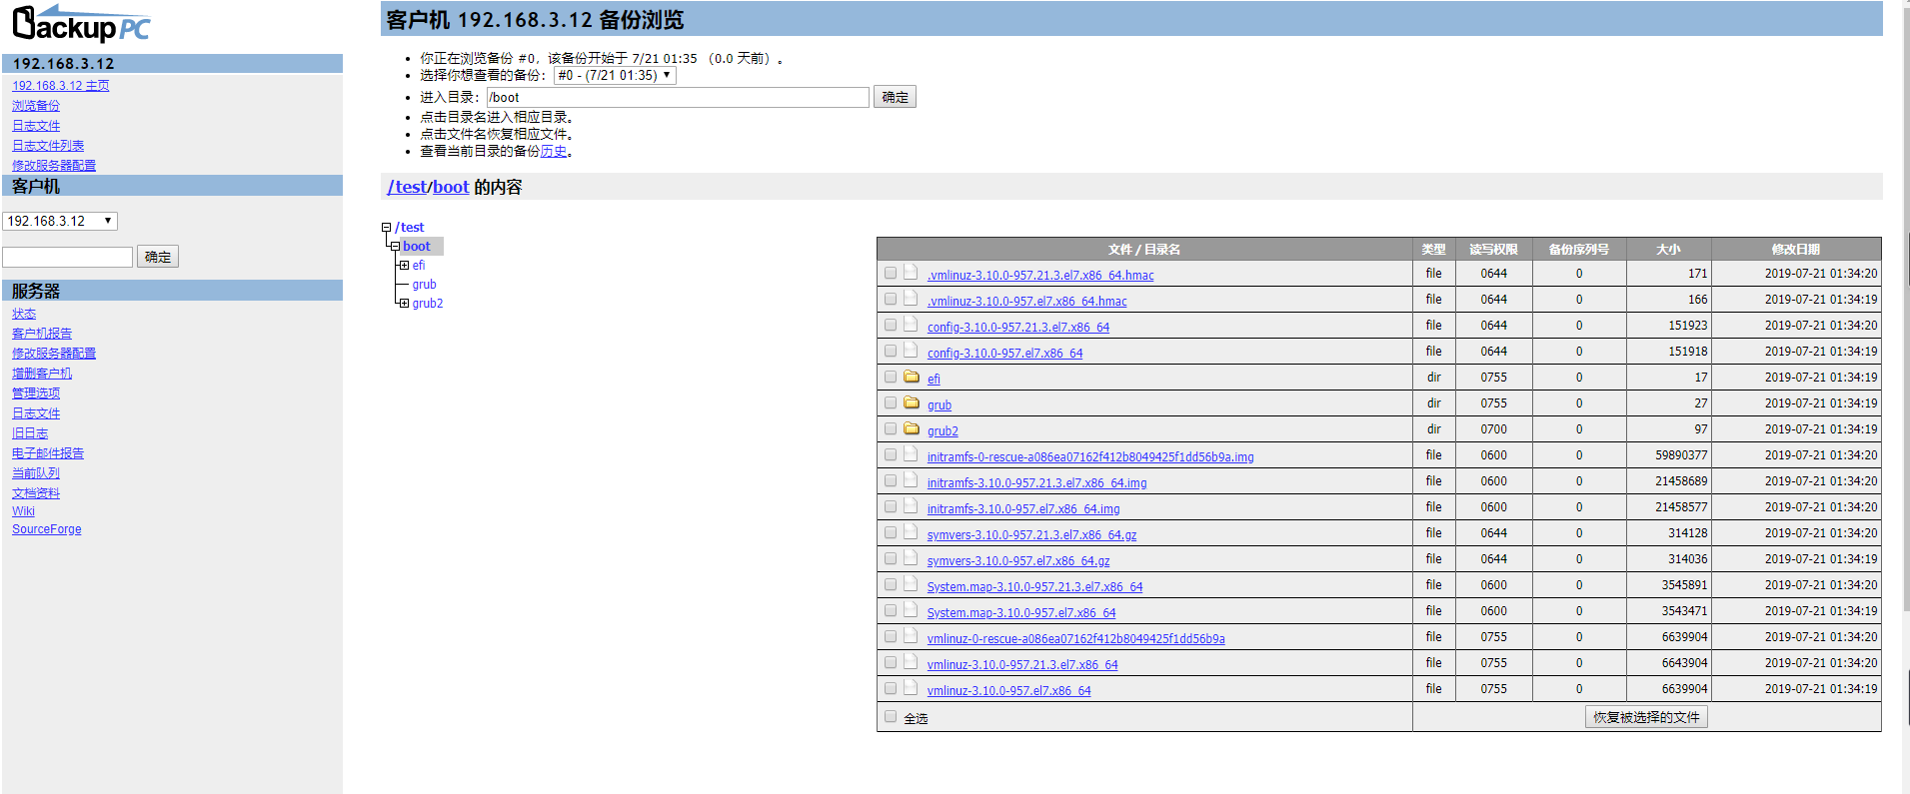Click file icon beside initramfs-3.10.0-957.21.3.el7.x86_64.img
Viewport: 1910px width, 794px height.
point(911,480)
